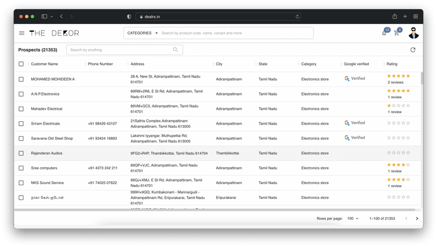Viewport: 437px width, 247px height.
Task: Open the shopping cart
Action: [397, 33]
